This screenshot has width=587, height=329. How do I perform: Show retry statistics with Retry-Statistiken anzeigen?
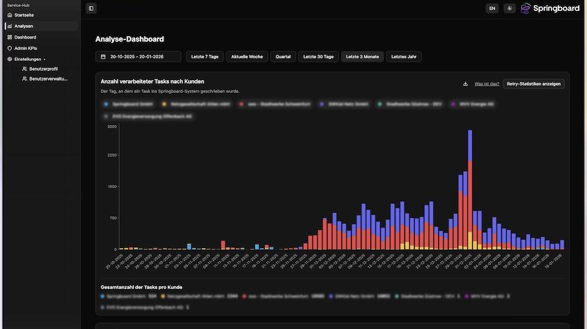click(x=533, y=84)
